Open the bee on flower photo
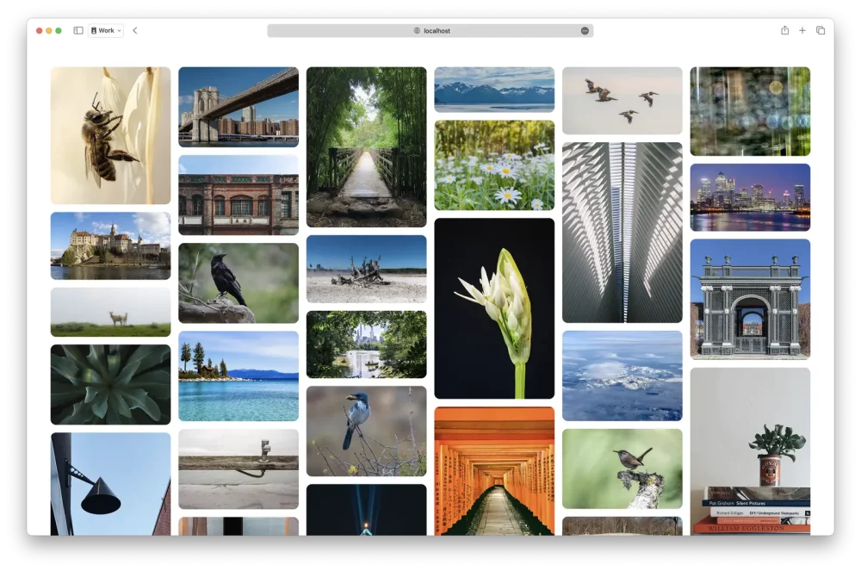 pos(110,135)
